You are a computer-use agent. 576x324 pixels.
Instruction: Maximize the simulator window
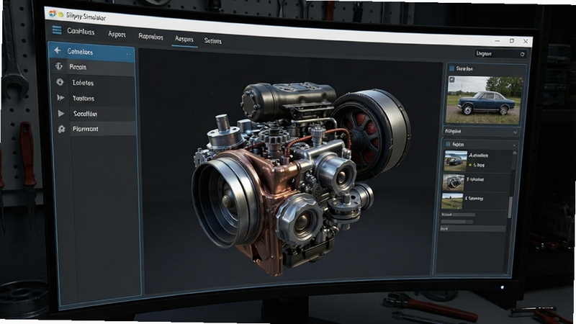512,41
